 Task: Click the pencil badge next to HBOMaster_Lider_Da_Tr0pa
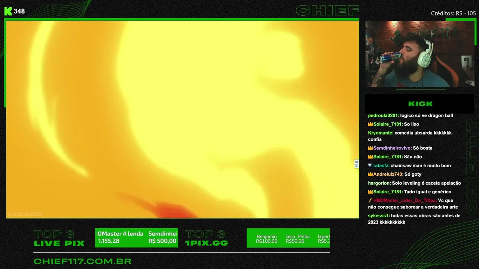click(370, 200)
